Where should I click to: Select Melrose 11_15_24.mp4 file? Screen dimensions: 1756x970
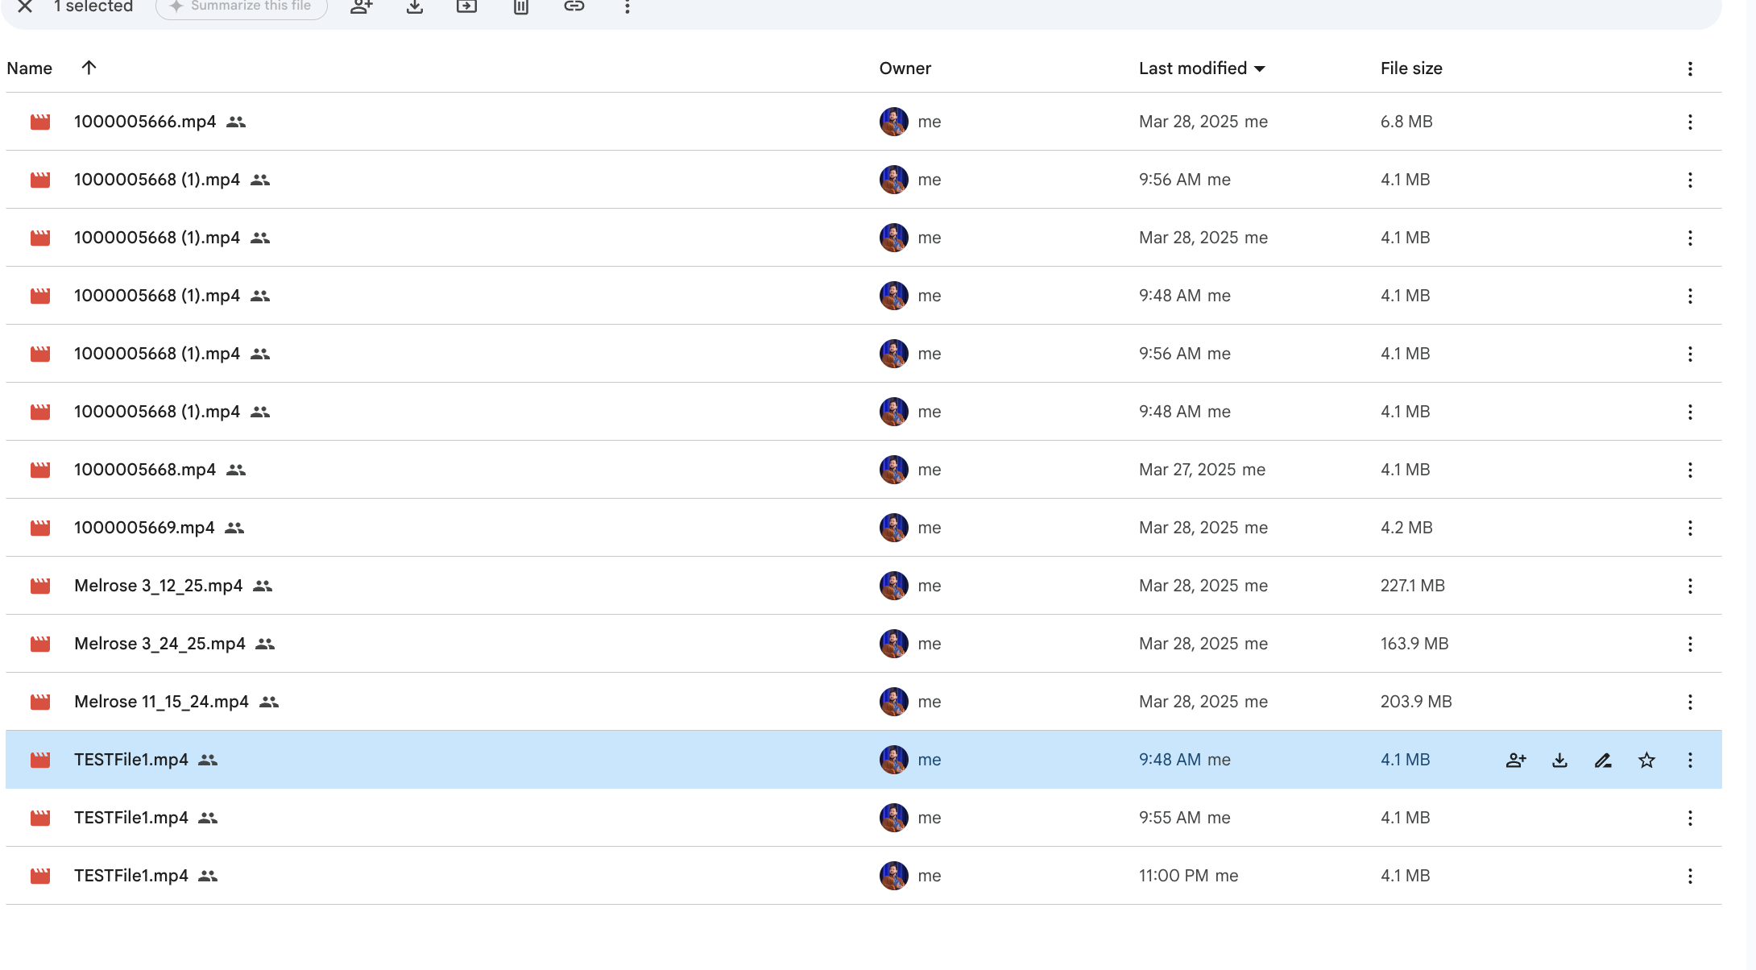click(864, 702)
